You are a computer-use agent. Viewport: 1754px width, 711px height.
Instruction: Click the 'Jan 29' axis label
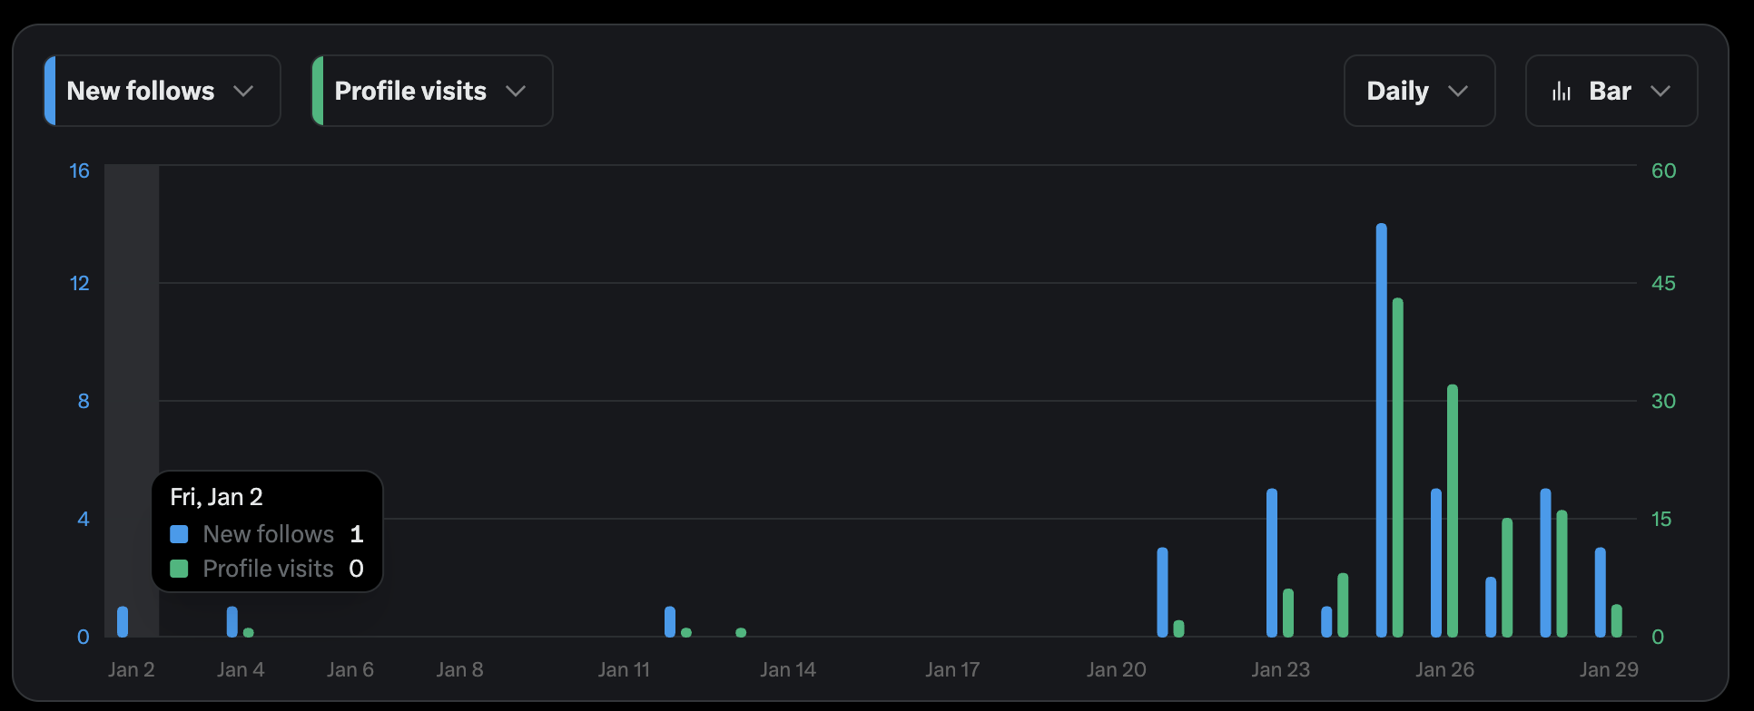pyautogui.click(x=1609, y=670)
